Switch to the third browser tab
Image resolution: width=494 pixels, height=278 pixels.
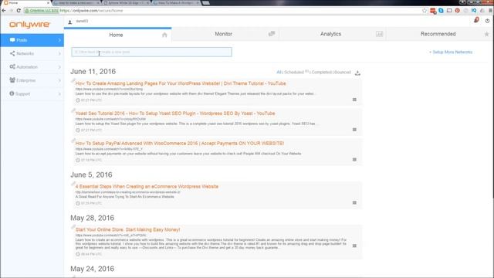[x=126, y=3]
